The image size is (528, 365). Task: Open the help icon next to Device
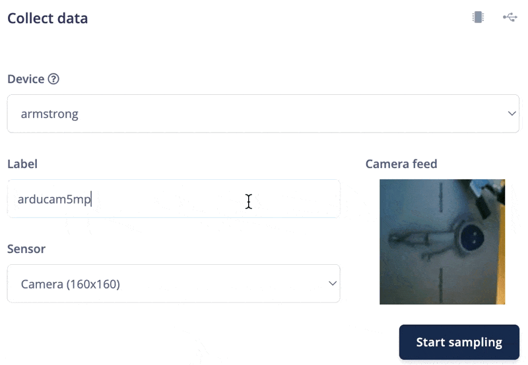[x=53, y=79]
